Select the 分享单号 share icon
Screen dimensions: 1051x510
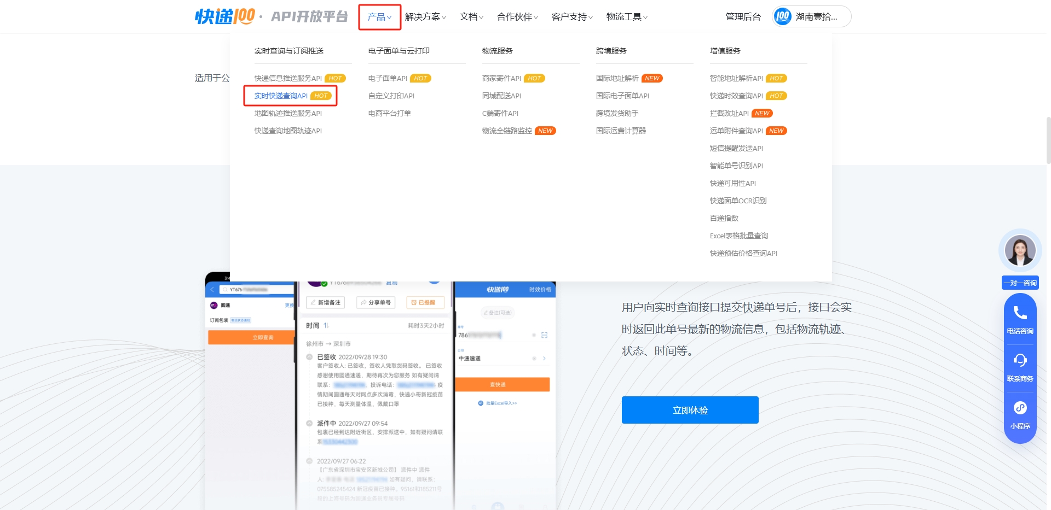coord(363,302)
